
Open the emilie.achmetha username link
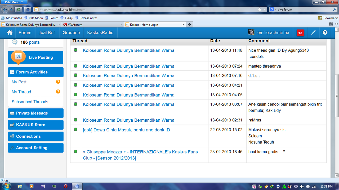pyautogui.click(x=273, y=33)
